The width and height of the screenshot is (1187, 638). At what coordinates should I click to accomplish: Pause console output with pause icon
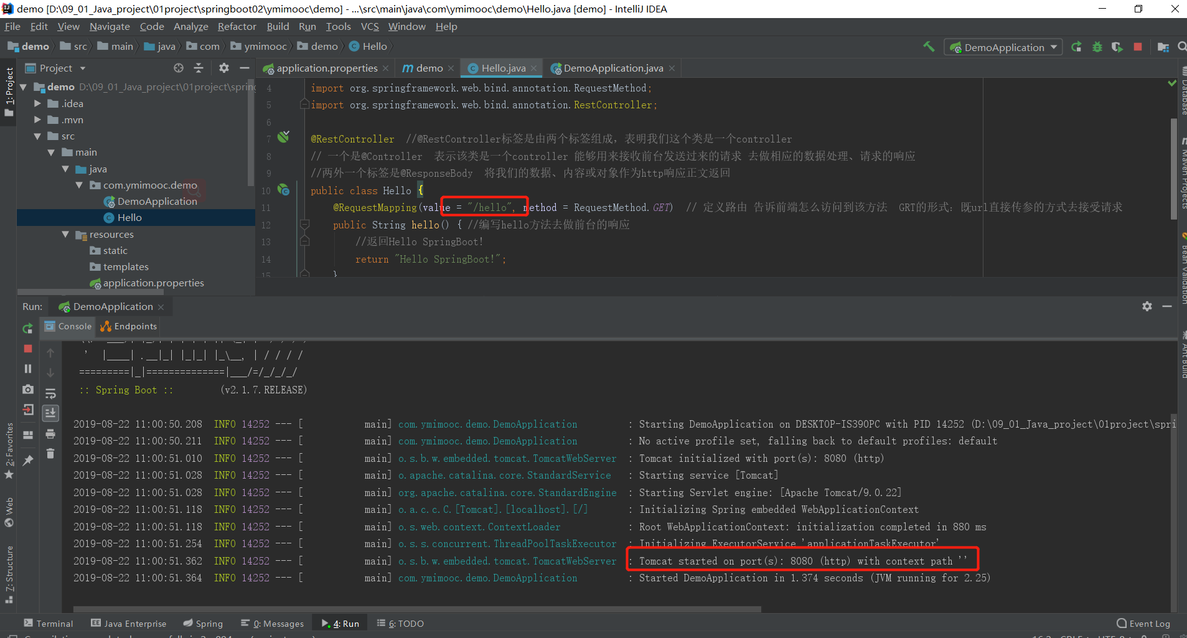point(27,368)
